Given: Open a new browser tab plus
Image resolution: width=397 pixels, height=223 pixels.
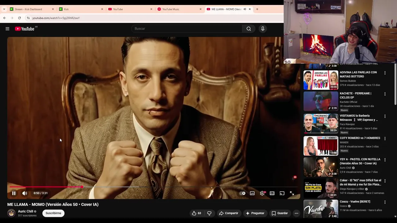Looking at the screenshot, I should [x=257, y=9].
